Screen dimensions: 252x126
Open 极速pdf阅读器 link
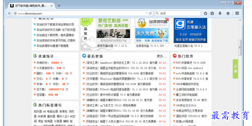click(x=184, y=121)
